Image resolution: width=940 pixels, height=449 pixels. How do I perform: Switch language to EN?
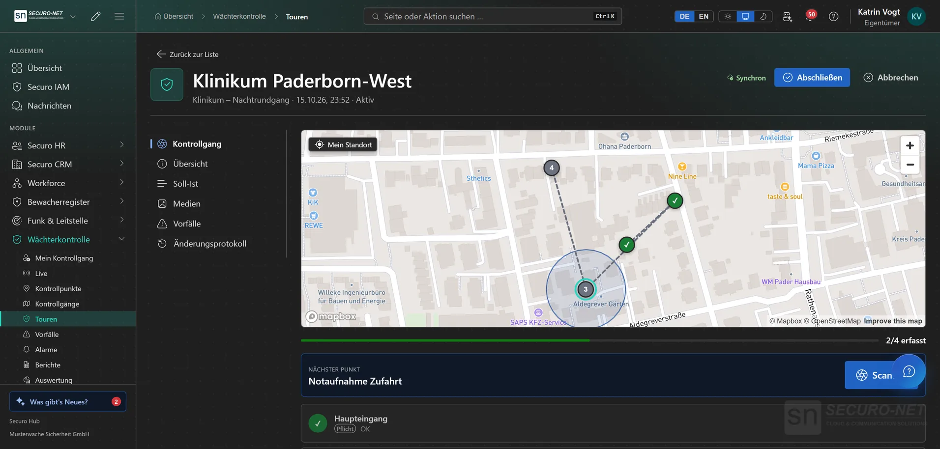pos(704,16)
